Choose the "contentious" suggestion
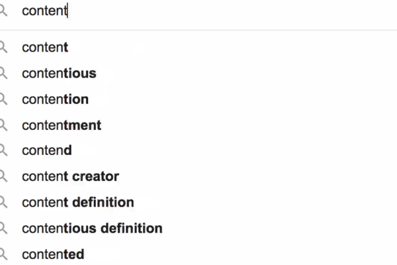This screenshot has width=397, height=265. 59,74
